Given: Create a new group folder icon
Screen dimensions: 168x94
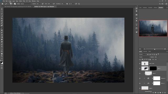Looking at the screenshot, I should (160, 93).
